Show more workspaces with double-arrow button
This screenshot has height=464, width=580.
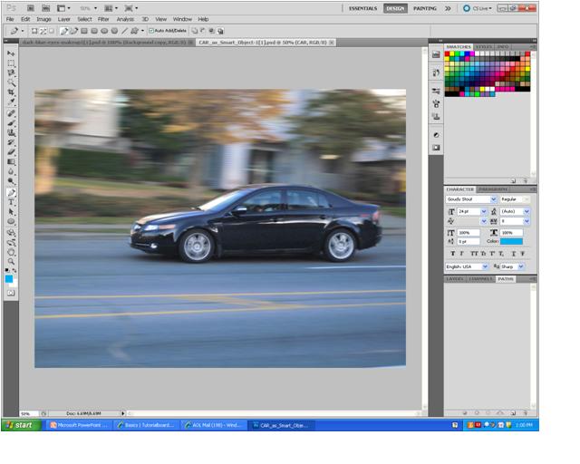pyautogui.click(x=448, y=8)
